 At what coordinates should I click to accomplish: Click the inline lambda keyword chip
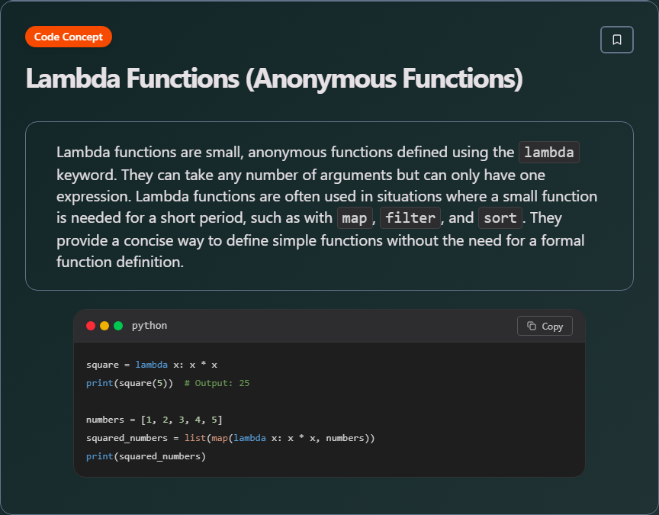(549, 152)
